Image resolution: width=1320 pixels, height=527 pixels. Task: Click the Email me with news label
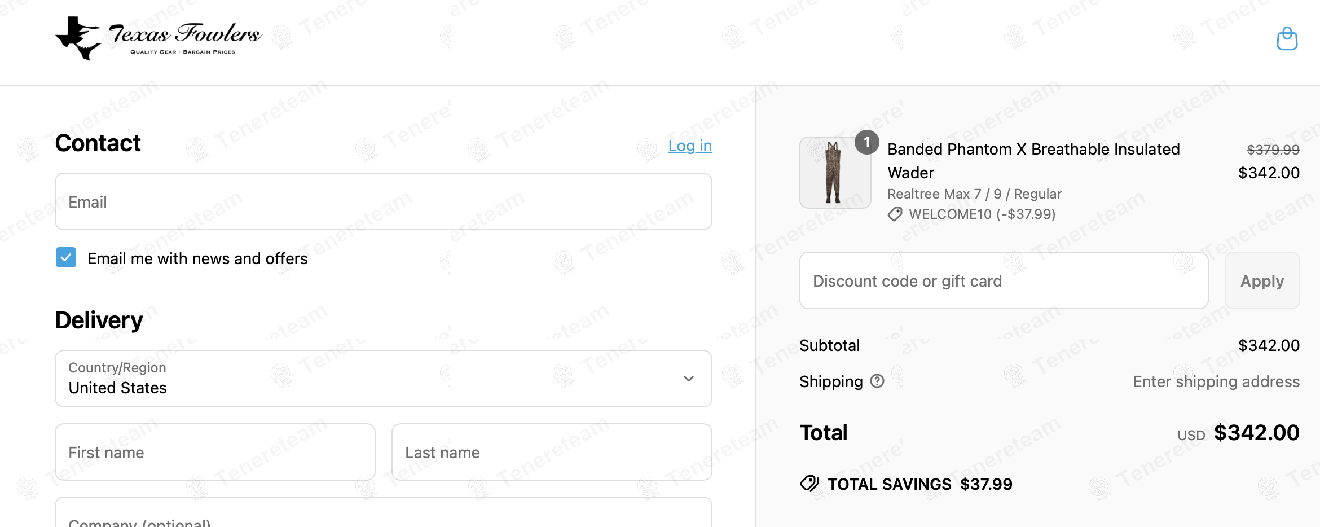[x=197, y=258]
